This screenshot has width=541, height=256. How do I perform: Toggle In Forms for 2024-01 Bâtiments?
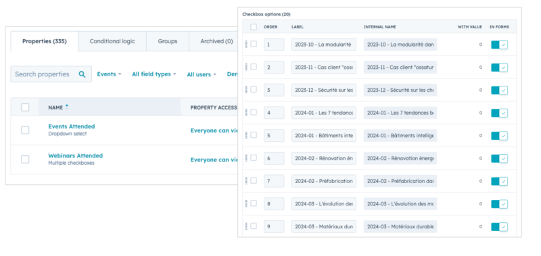coord(499,136)
